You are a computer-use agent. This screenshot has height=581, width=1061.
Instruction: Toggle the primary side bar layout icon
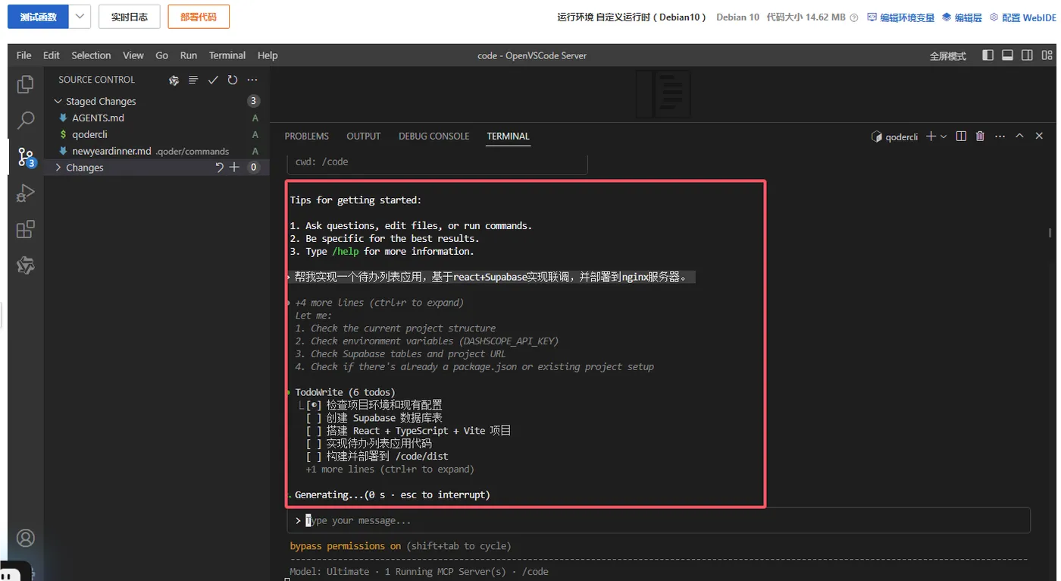pyautogui.click(x=987, y=55)
